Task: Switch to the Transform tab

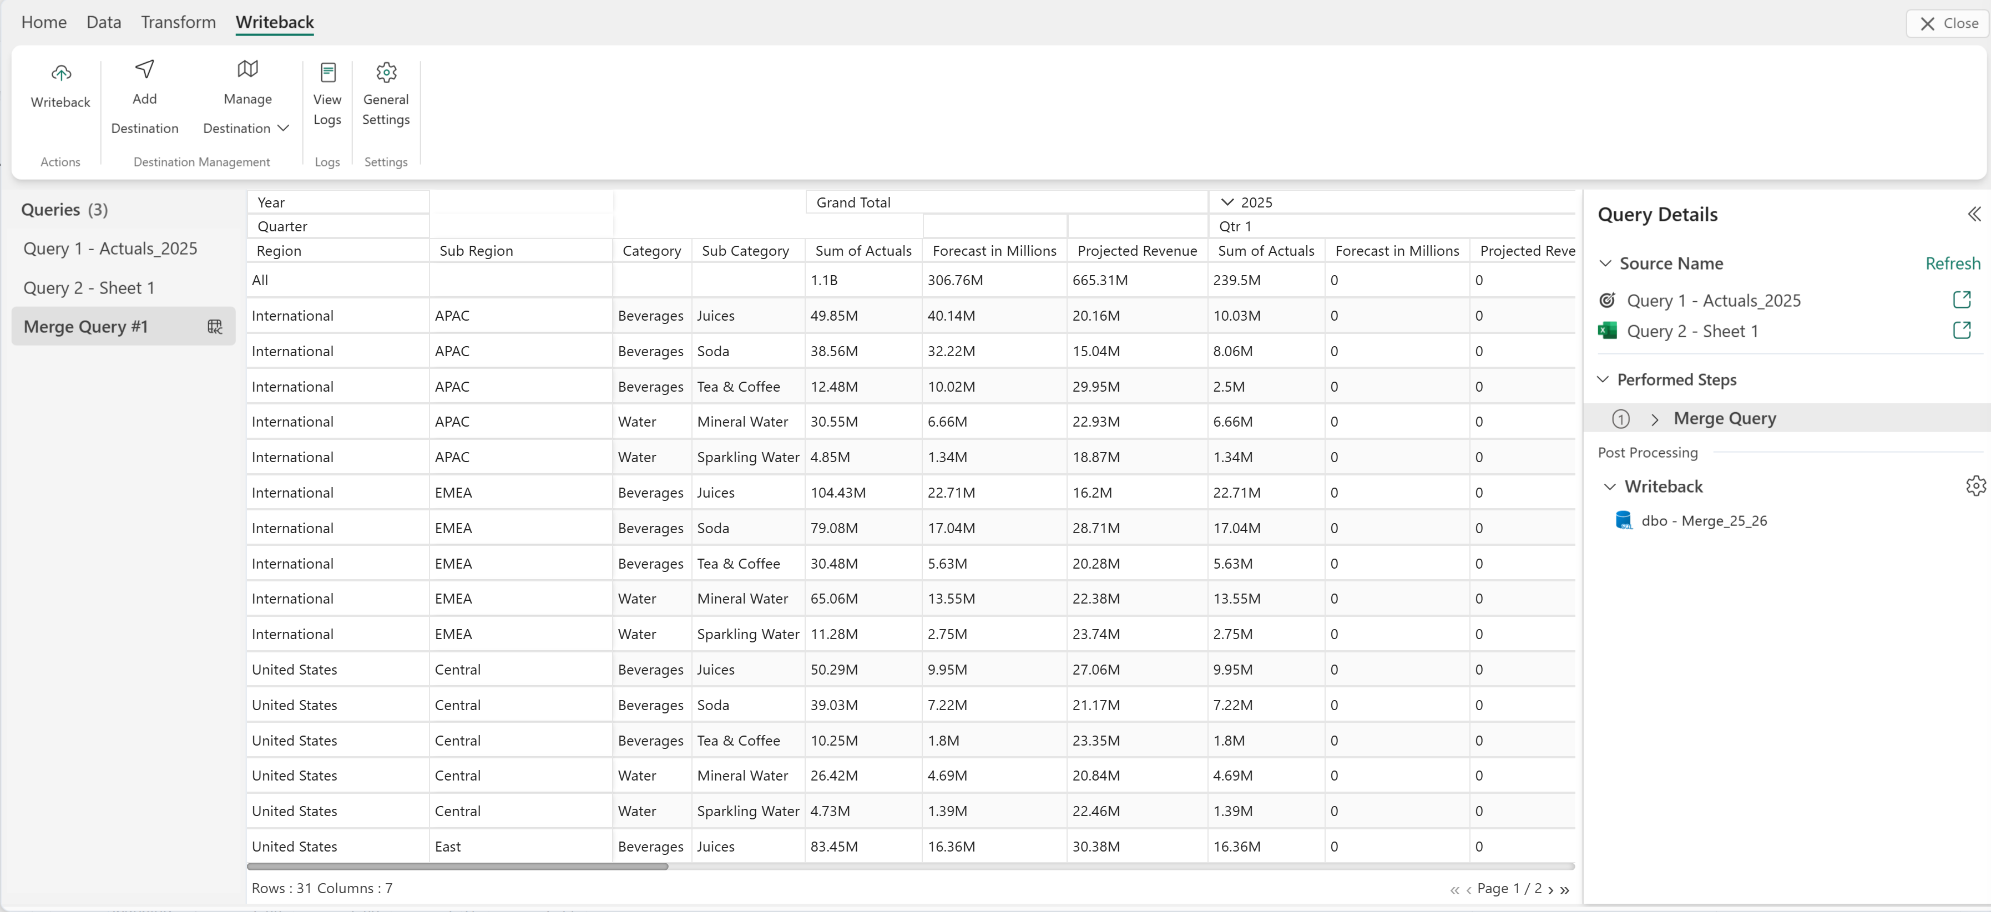Action: [x=178, y=22]
